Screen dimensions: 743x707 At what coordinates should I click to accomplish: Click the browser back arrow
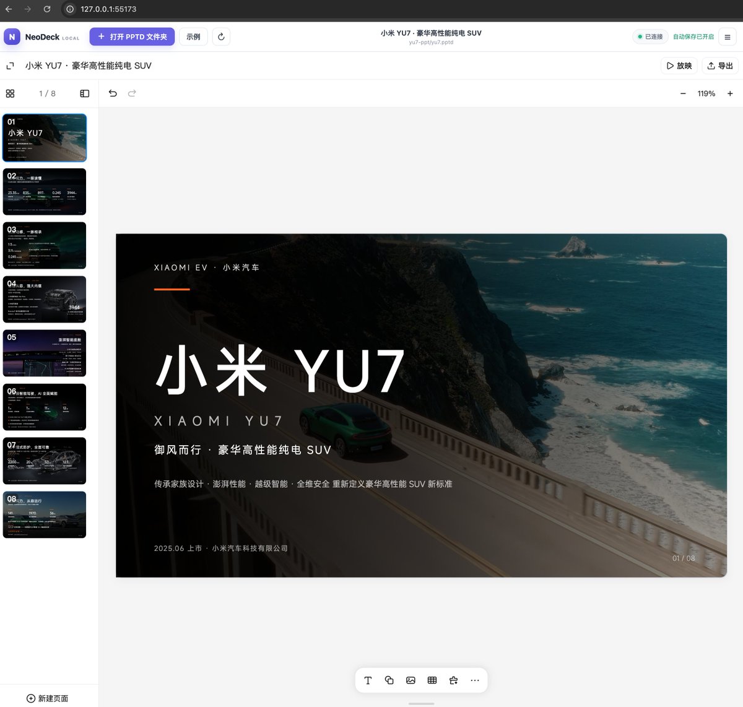9,9
